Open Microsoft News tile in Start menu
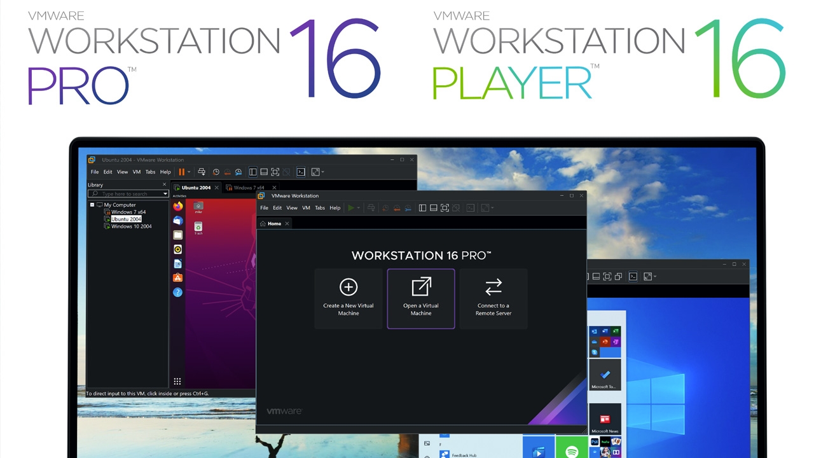The image size is (814, 458). pos(605,419)
